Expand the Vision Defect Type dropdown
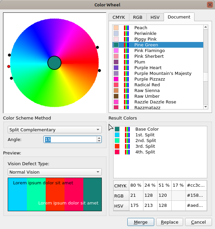215x229 pixels. point(55,172)
